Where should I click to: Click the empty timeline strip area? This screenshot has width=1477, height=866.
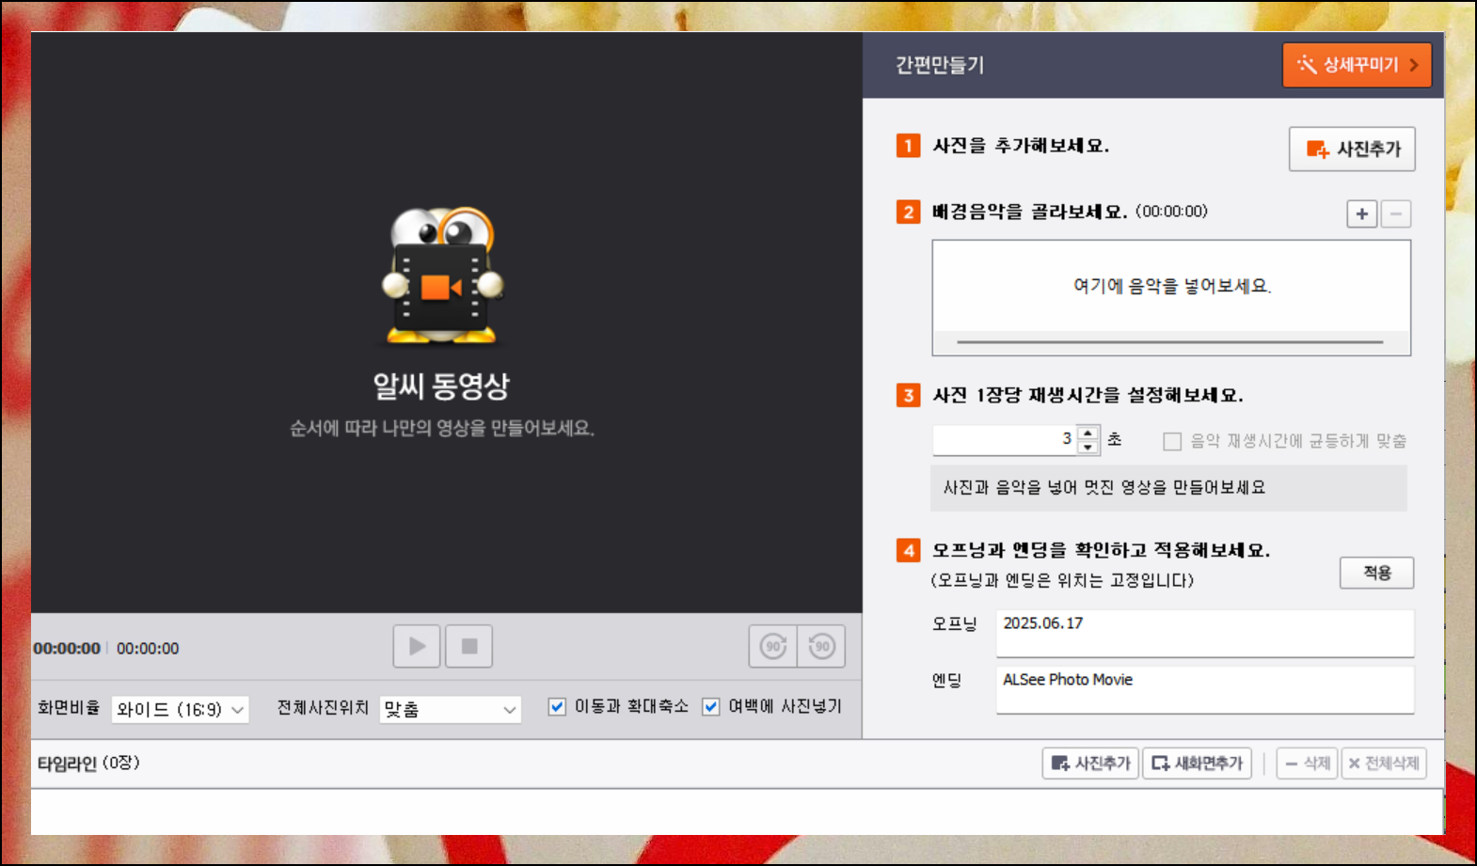click(738, 811)
